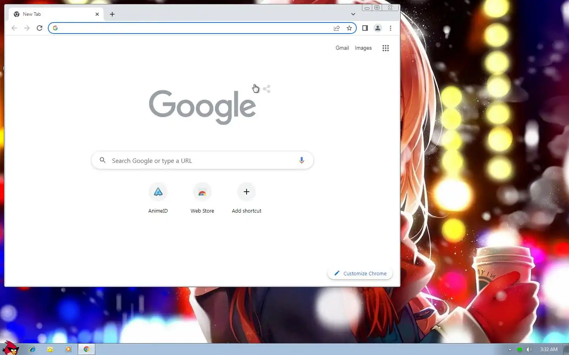This screenshot has width=569, height=355.
Task: Click the Google logo
Action: pos(202,106)
